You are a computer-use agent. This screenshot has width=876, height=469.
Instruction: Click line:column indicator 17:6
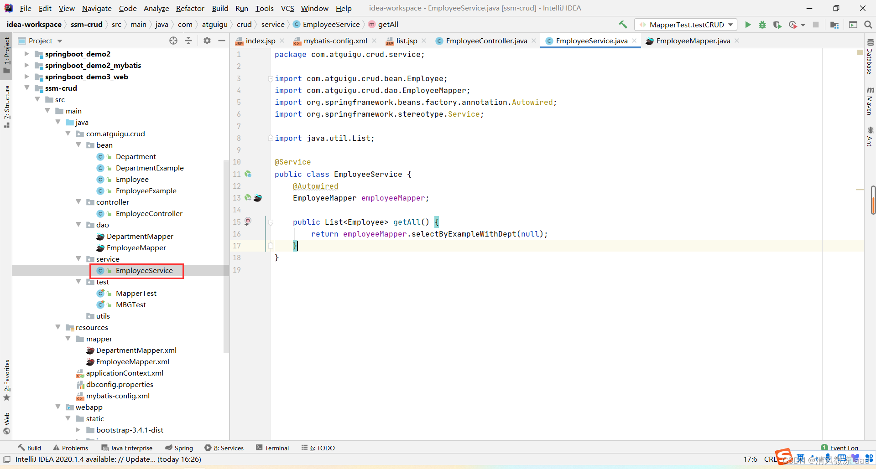(x=750, y=459)
